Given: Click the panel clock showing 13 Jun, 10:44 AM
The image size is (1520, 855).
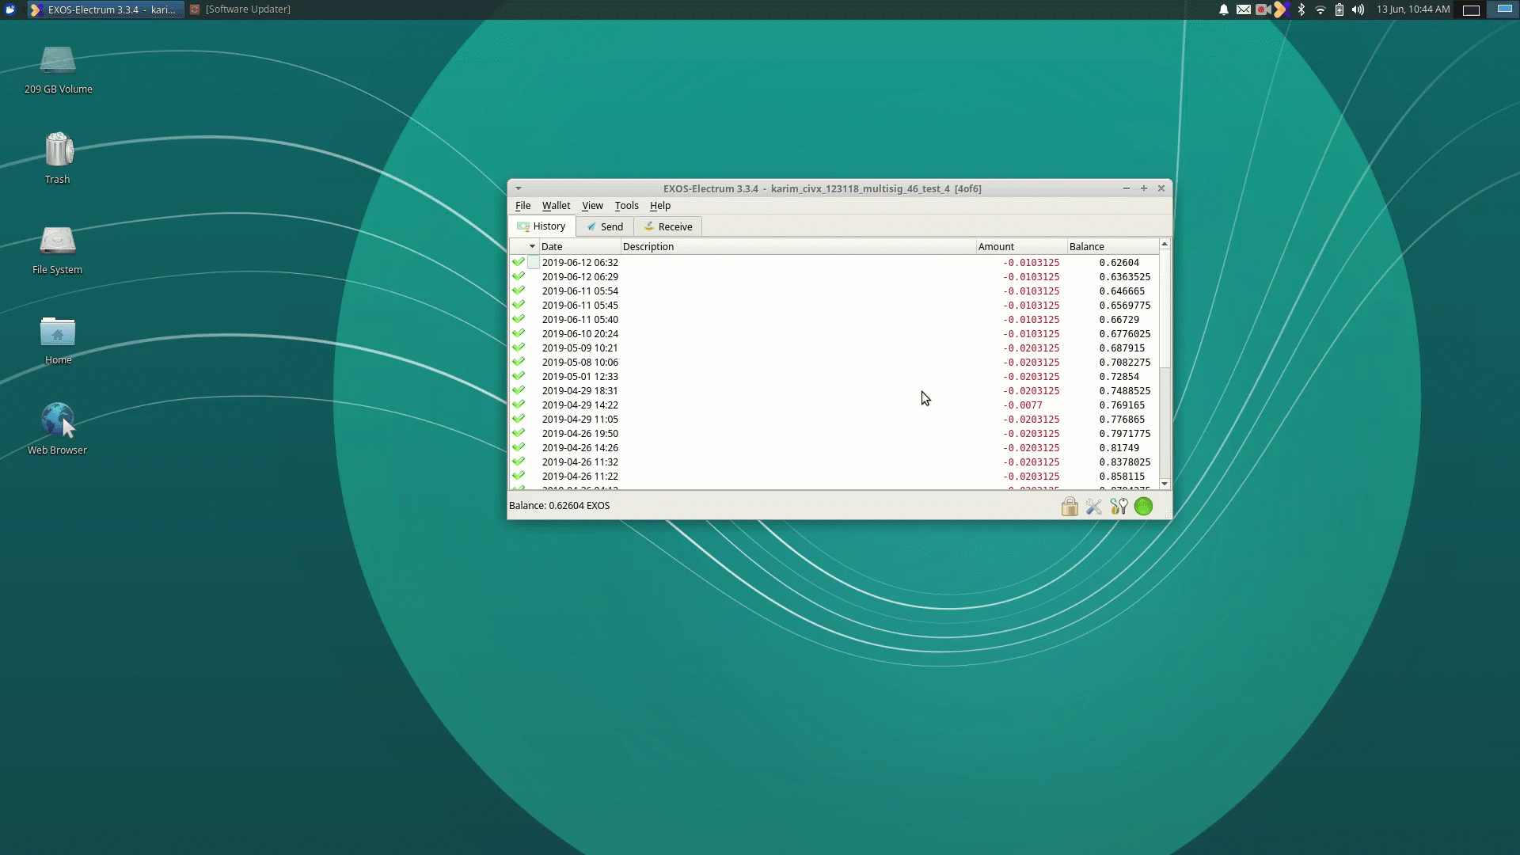Looking at the screenshot, I should [1413, 9].
